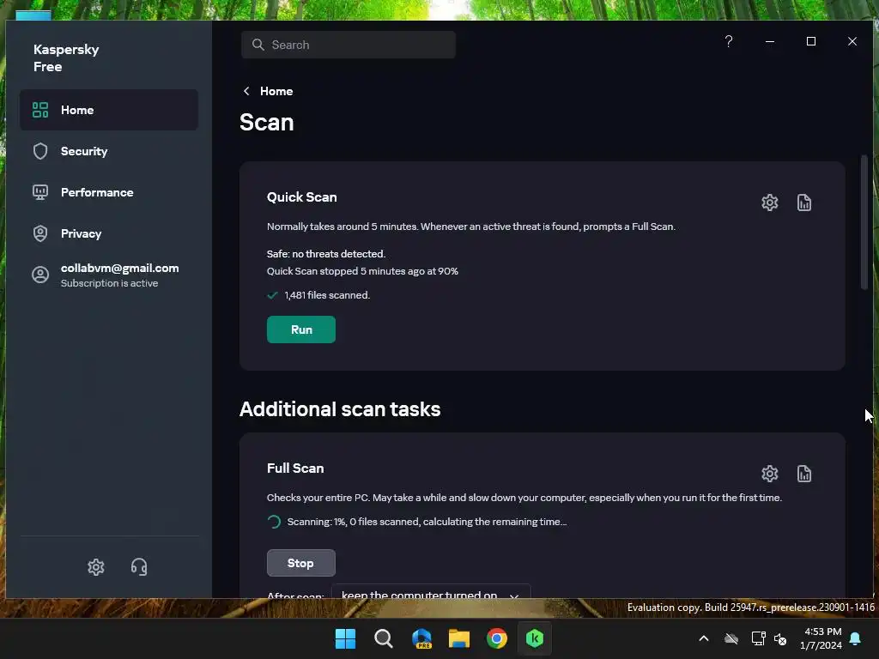Open collabvm@gmail.com account profile
This screenshot has height=659, width=879.
click(x=109, y=275)
